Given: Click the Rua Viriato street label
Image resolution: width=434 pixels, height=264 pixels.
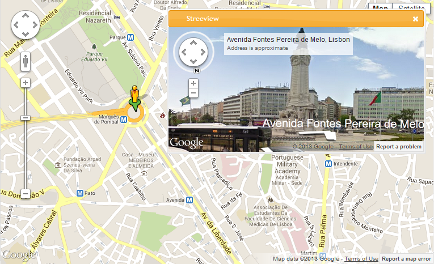Looking at the screenshot, I should [156, 28].
